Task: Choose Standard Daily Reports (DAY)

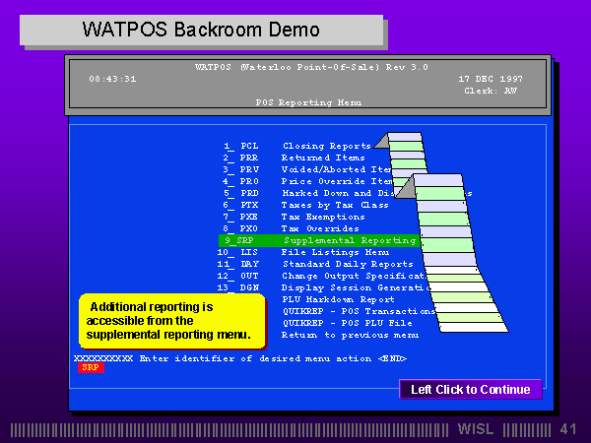Action: 334,264
